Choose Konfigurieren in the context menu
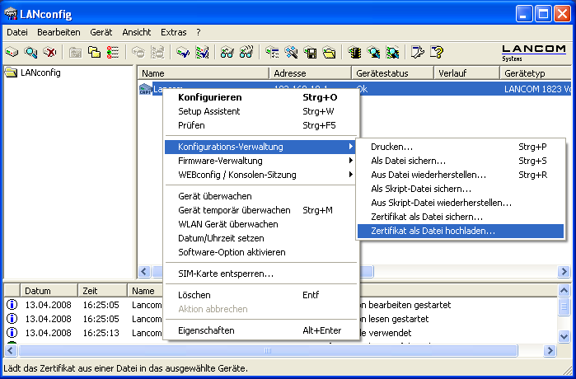Screen dimensions: 576x379 (x=261, y=97)
